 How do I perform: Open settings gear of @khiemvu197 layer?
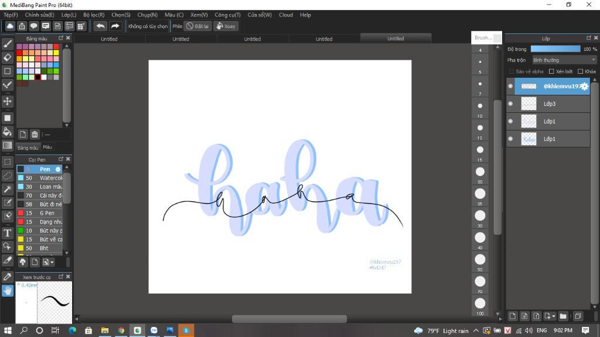584,87
